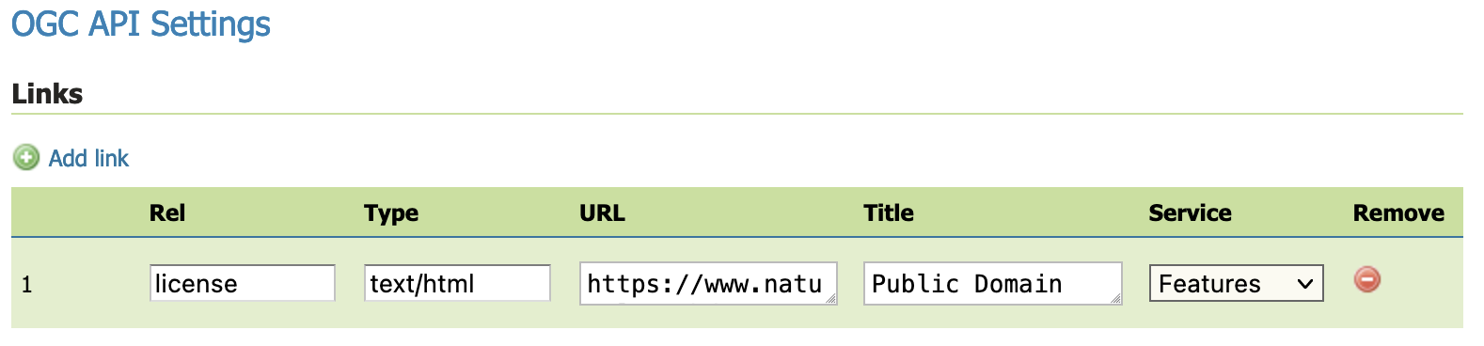
Task: Click the Links section heading
Action: point(47,94)
